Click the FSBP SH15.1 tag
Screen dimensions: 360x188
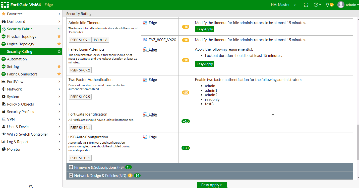[x=80, y=158]
